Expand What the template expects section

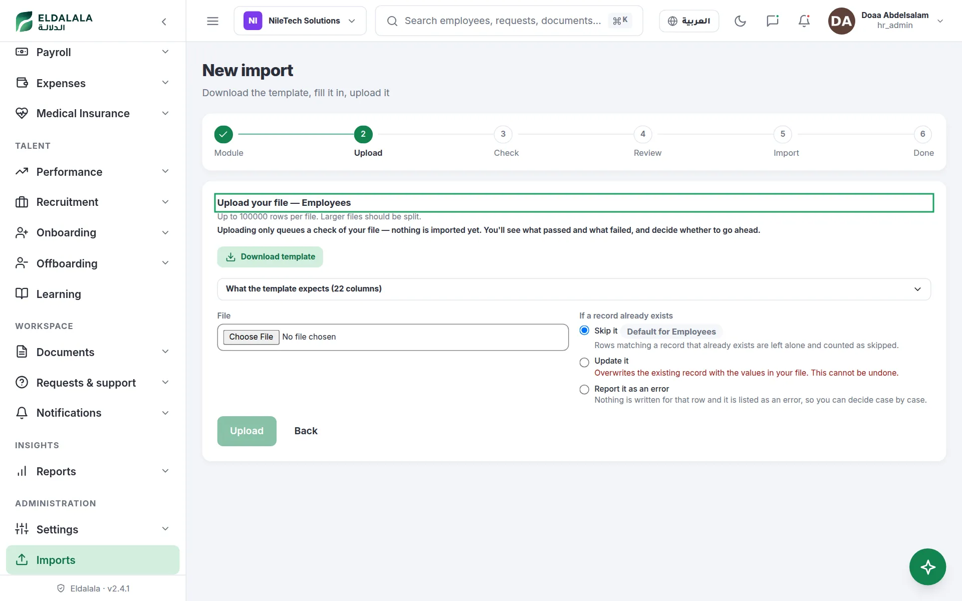coord(574,289)
